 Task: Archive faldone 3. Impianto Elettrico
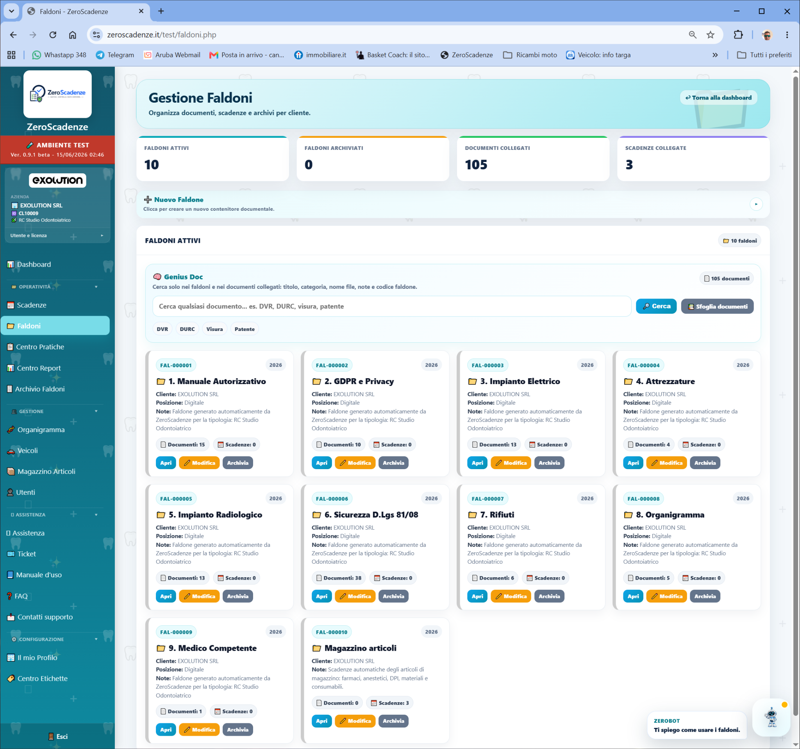tap(549, 463)
